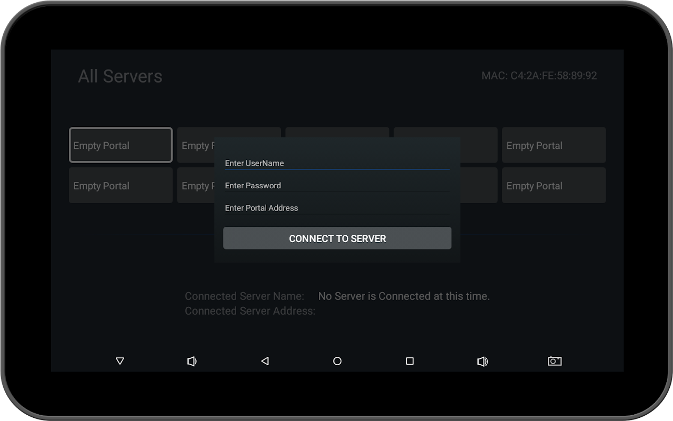Hide the navigation bar with down triangle
The image size is (673, 421).
tap(120, 361)
